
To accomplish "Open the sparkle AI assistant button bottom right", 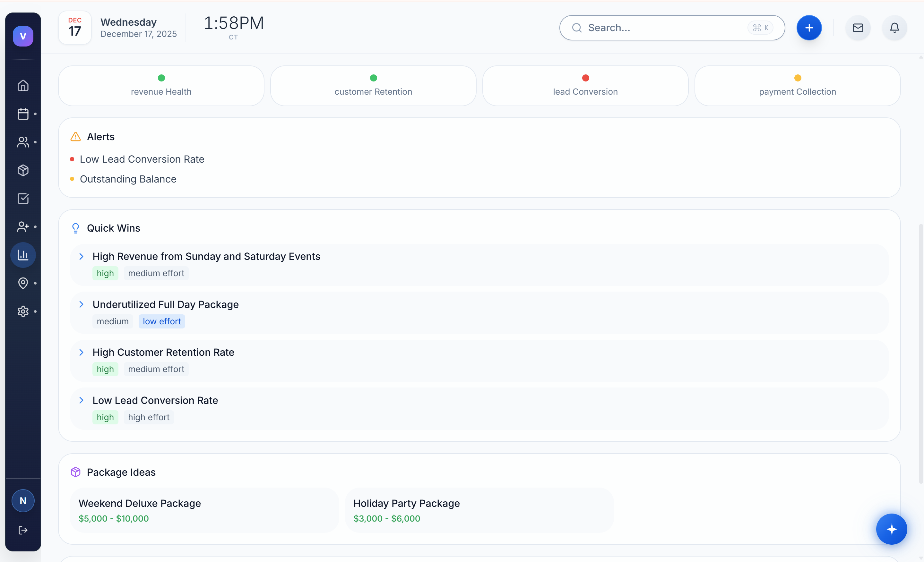I will [892, 529].
